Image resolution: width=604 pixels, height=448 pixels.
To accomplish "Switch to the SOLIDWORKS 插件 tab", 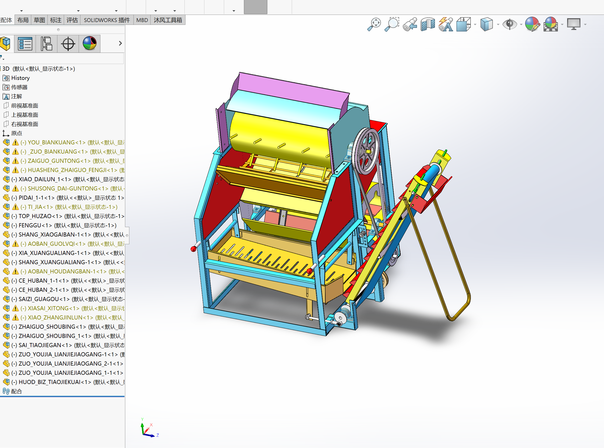I will click(x=107, y=20).
